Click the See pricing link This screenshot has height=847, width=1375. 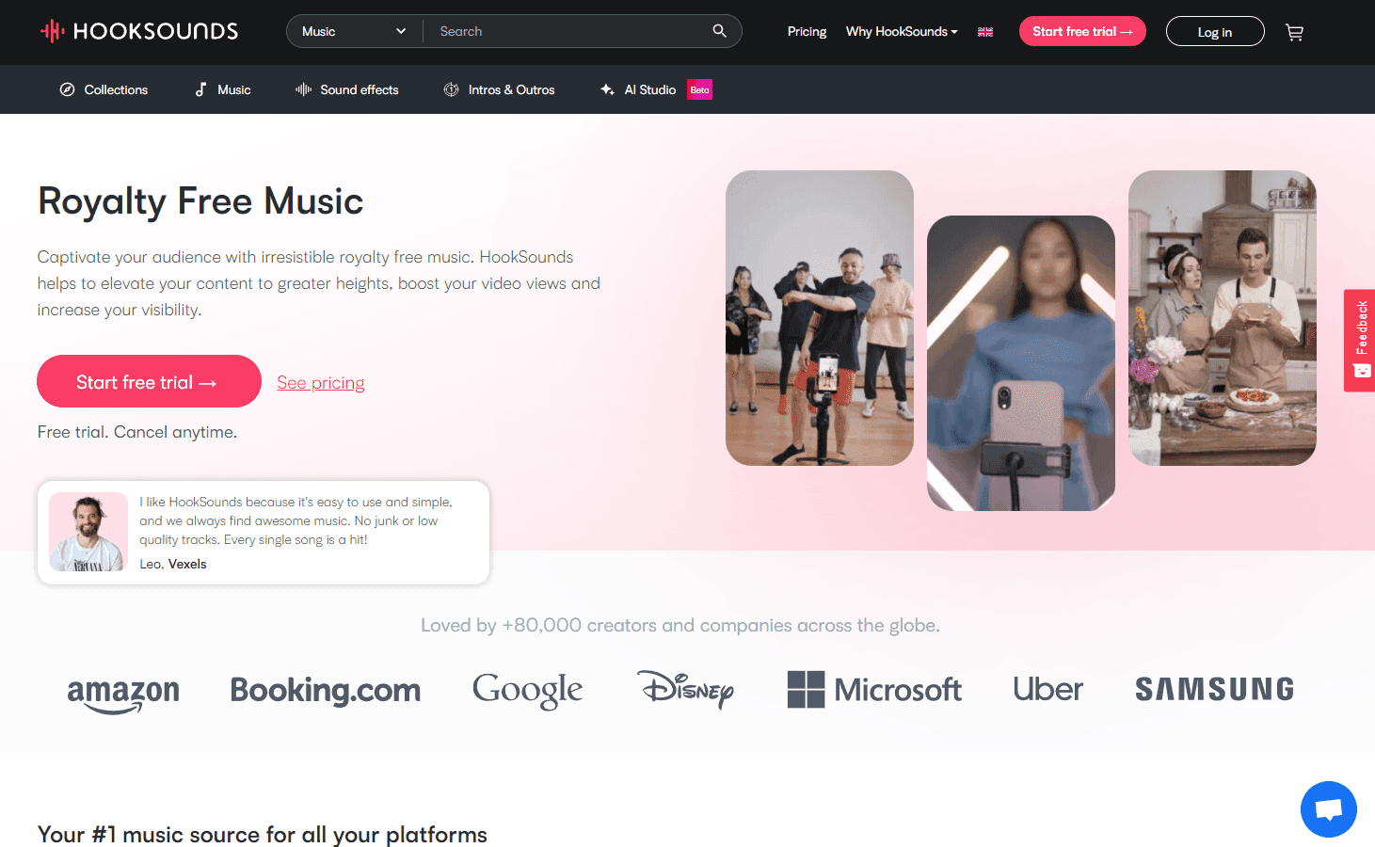(x=321, y=383)
